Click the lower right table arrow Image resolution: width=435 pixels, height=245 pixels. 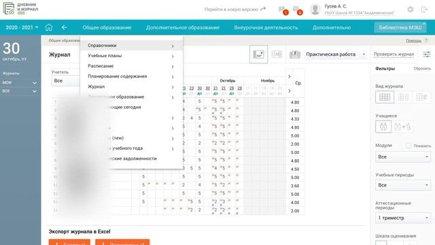(290, 91)
